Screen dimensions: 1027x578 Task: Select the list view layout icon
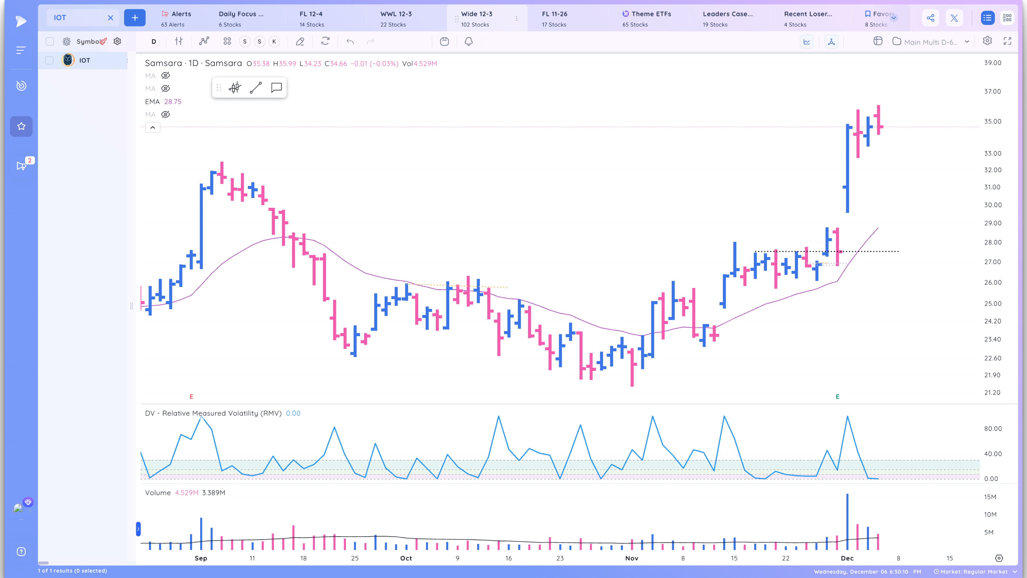click(x=987, y=18)
